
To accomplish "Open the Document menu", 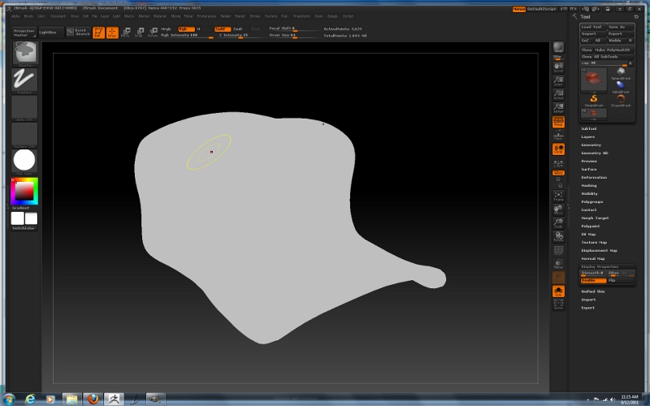I will [x=58, y=16].
